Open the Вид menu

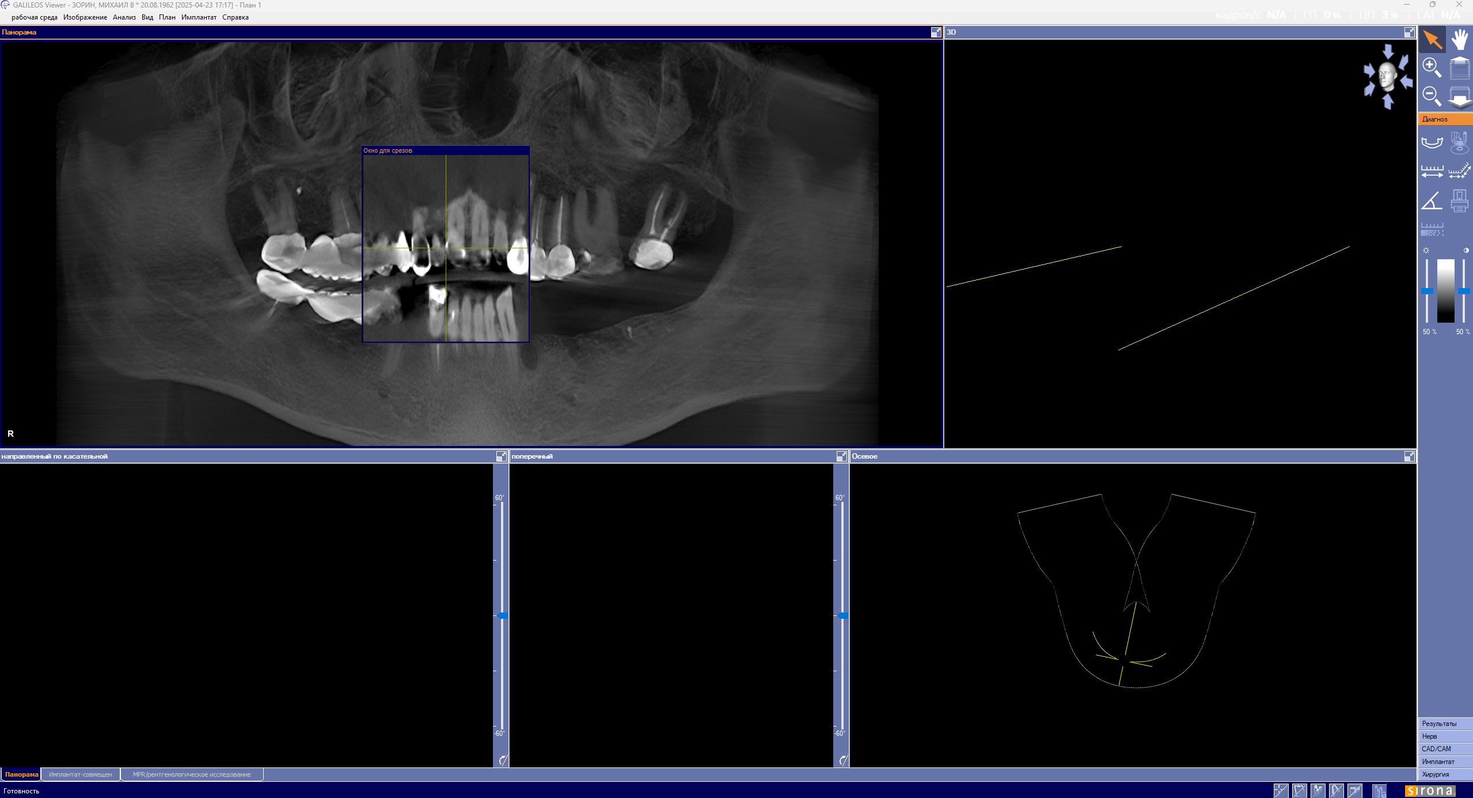tap(147, 17)
